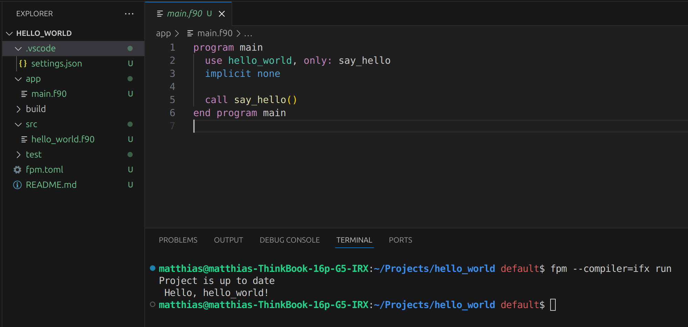The image size is (688, 327).
Task: Click the terminal output 'Hello, hello_world!'
Action: pos(216,293)
